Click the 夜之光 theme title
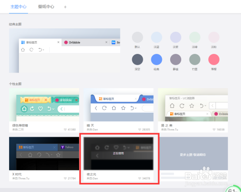241x192 pixels. pyautogui.click(x=91, y=174)
